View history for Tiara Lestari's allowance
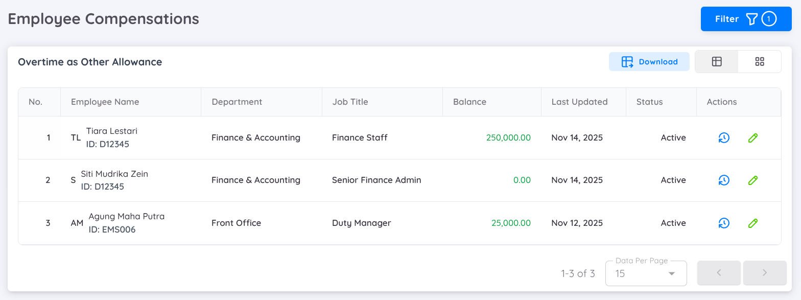 (723, 137)
